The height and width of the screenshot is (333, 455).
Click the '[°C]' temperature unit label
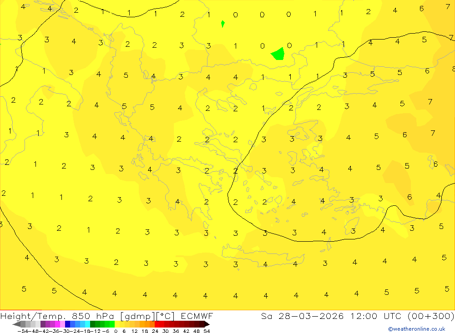166,316
